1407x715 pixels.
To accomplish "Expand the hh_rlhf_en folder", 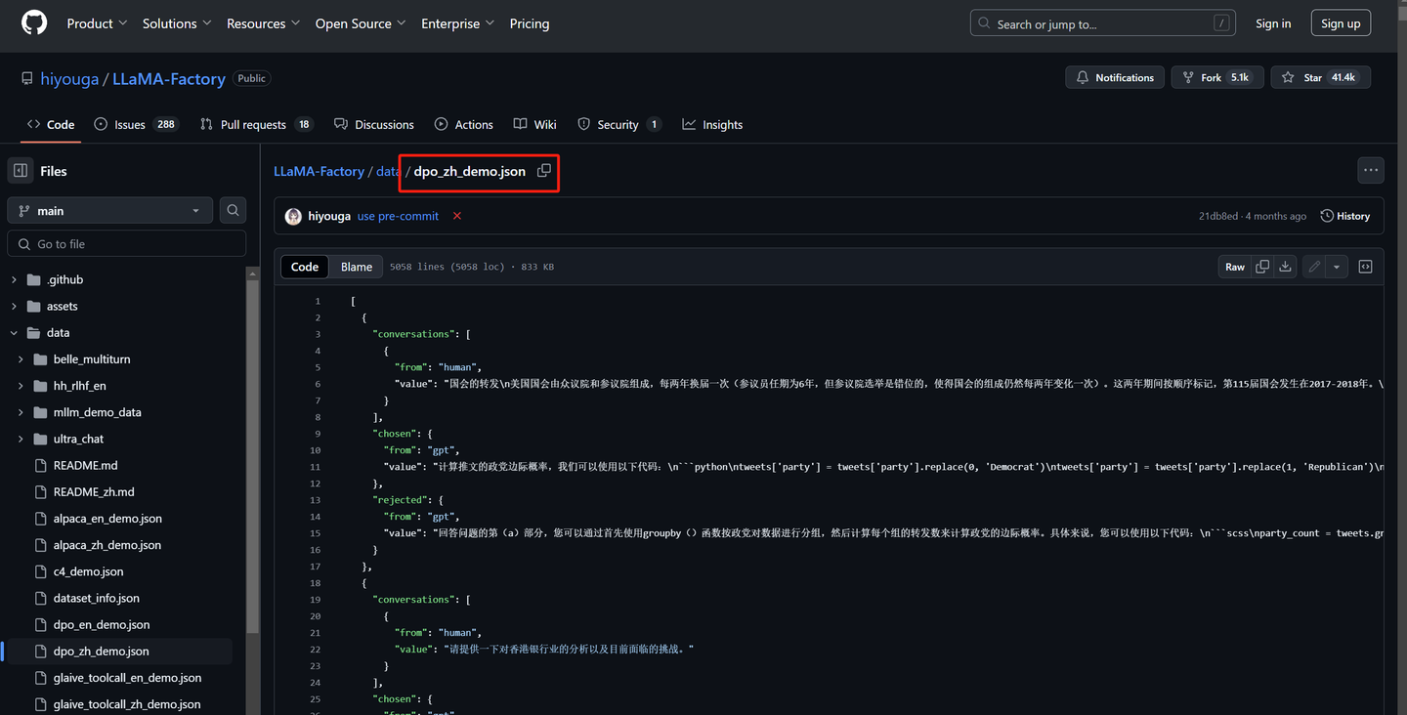I will (x=21, y=386).
